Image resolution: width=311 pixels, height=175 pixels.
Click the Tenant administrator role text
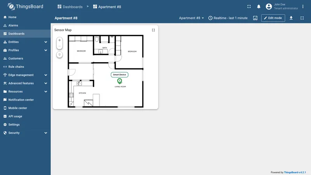(286, 8)
